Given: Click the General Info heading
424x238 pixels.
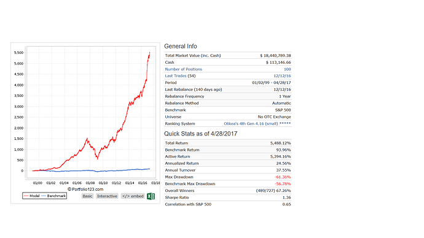Looking at the screenshot, I should point(181,47).
